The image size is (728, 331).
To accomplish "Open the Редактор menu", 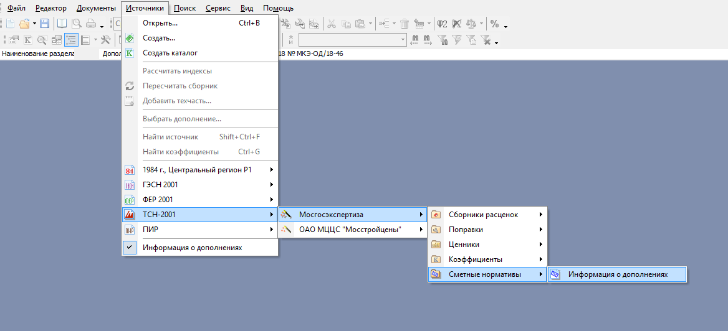I will tap(50, 8).
